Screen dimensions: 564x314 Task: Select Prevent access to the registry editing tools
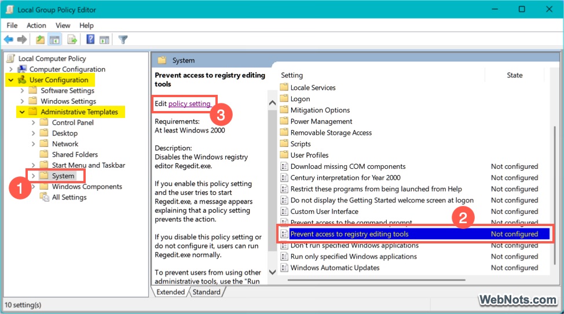tap(349, 234)
